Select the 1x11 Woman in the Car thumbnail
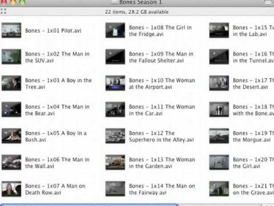This screenshot has height=206, width=274. tap(115, 109)
